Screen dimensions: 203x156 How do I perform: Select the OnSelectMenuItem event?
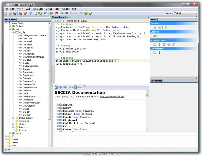31,103
